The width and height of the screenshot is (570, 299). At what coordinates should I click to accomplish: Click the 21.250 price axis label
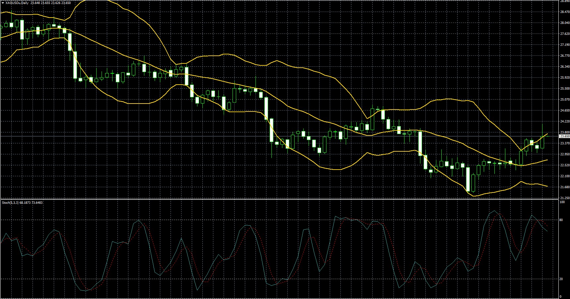pos(565,198)
